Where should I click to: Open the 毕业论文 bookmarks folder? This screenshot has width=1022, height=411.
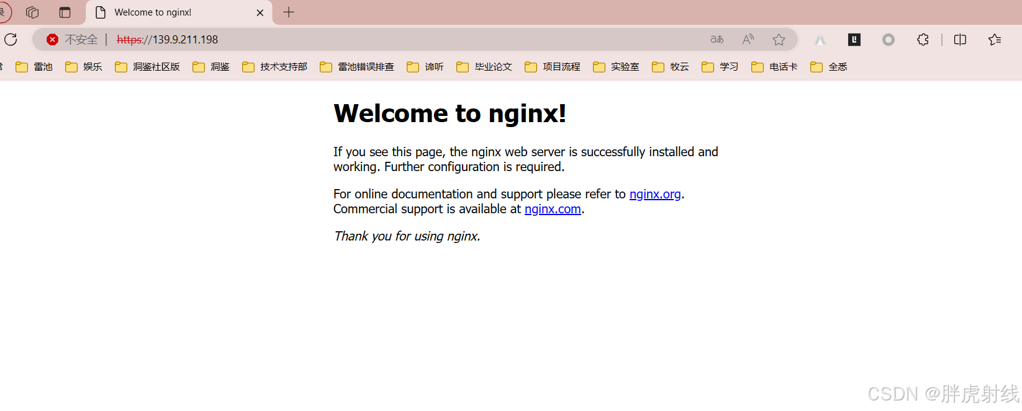pyautogui.click(x=484, y=67)
